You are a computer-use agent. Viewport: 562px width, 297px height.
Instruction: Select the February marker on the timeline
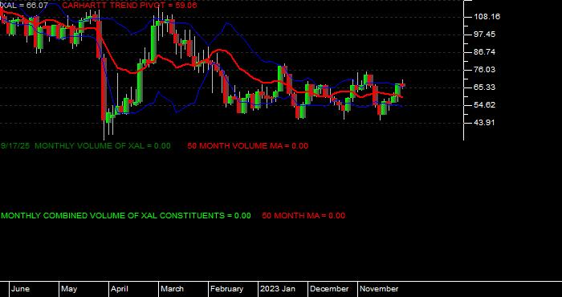point(226,289)
